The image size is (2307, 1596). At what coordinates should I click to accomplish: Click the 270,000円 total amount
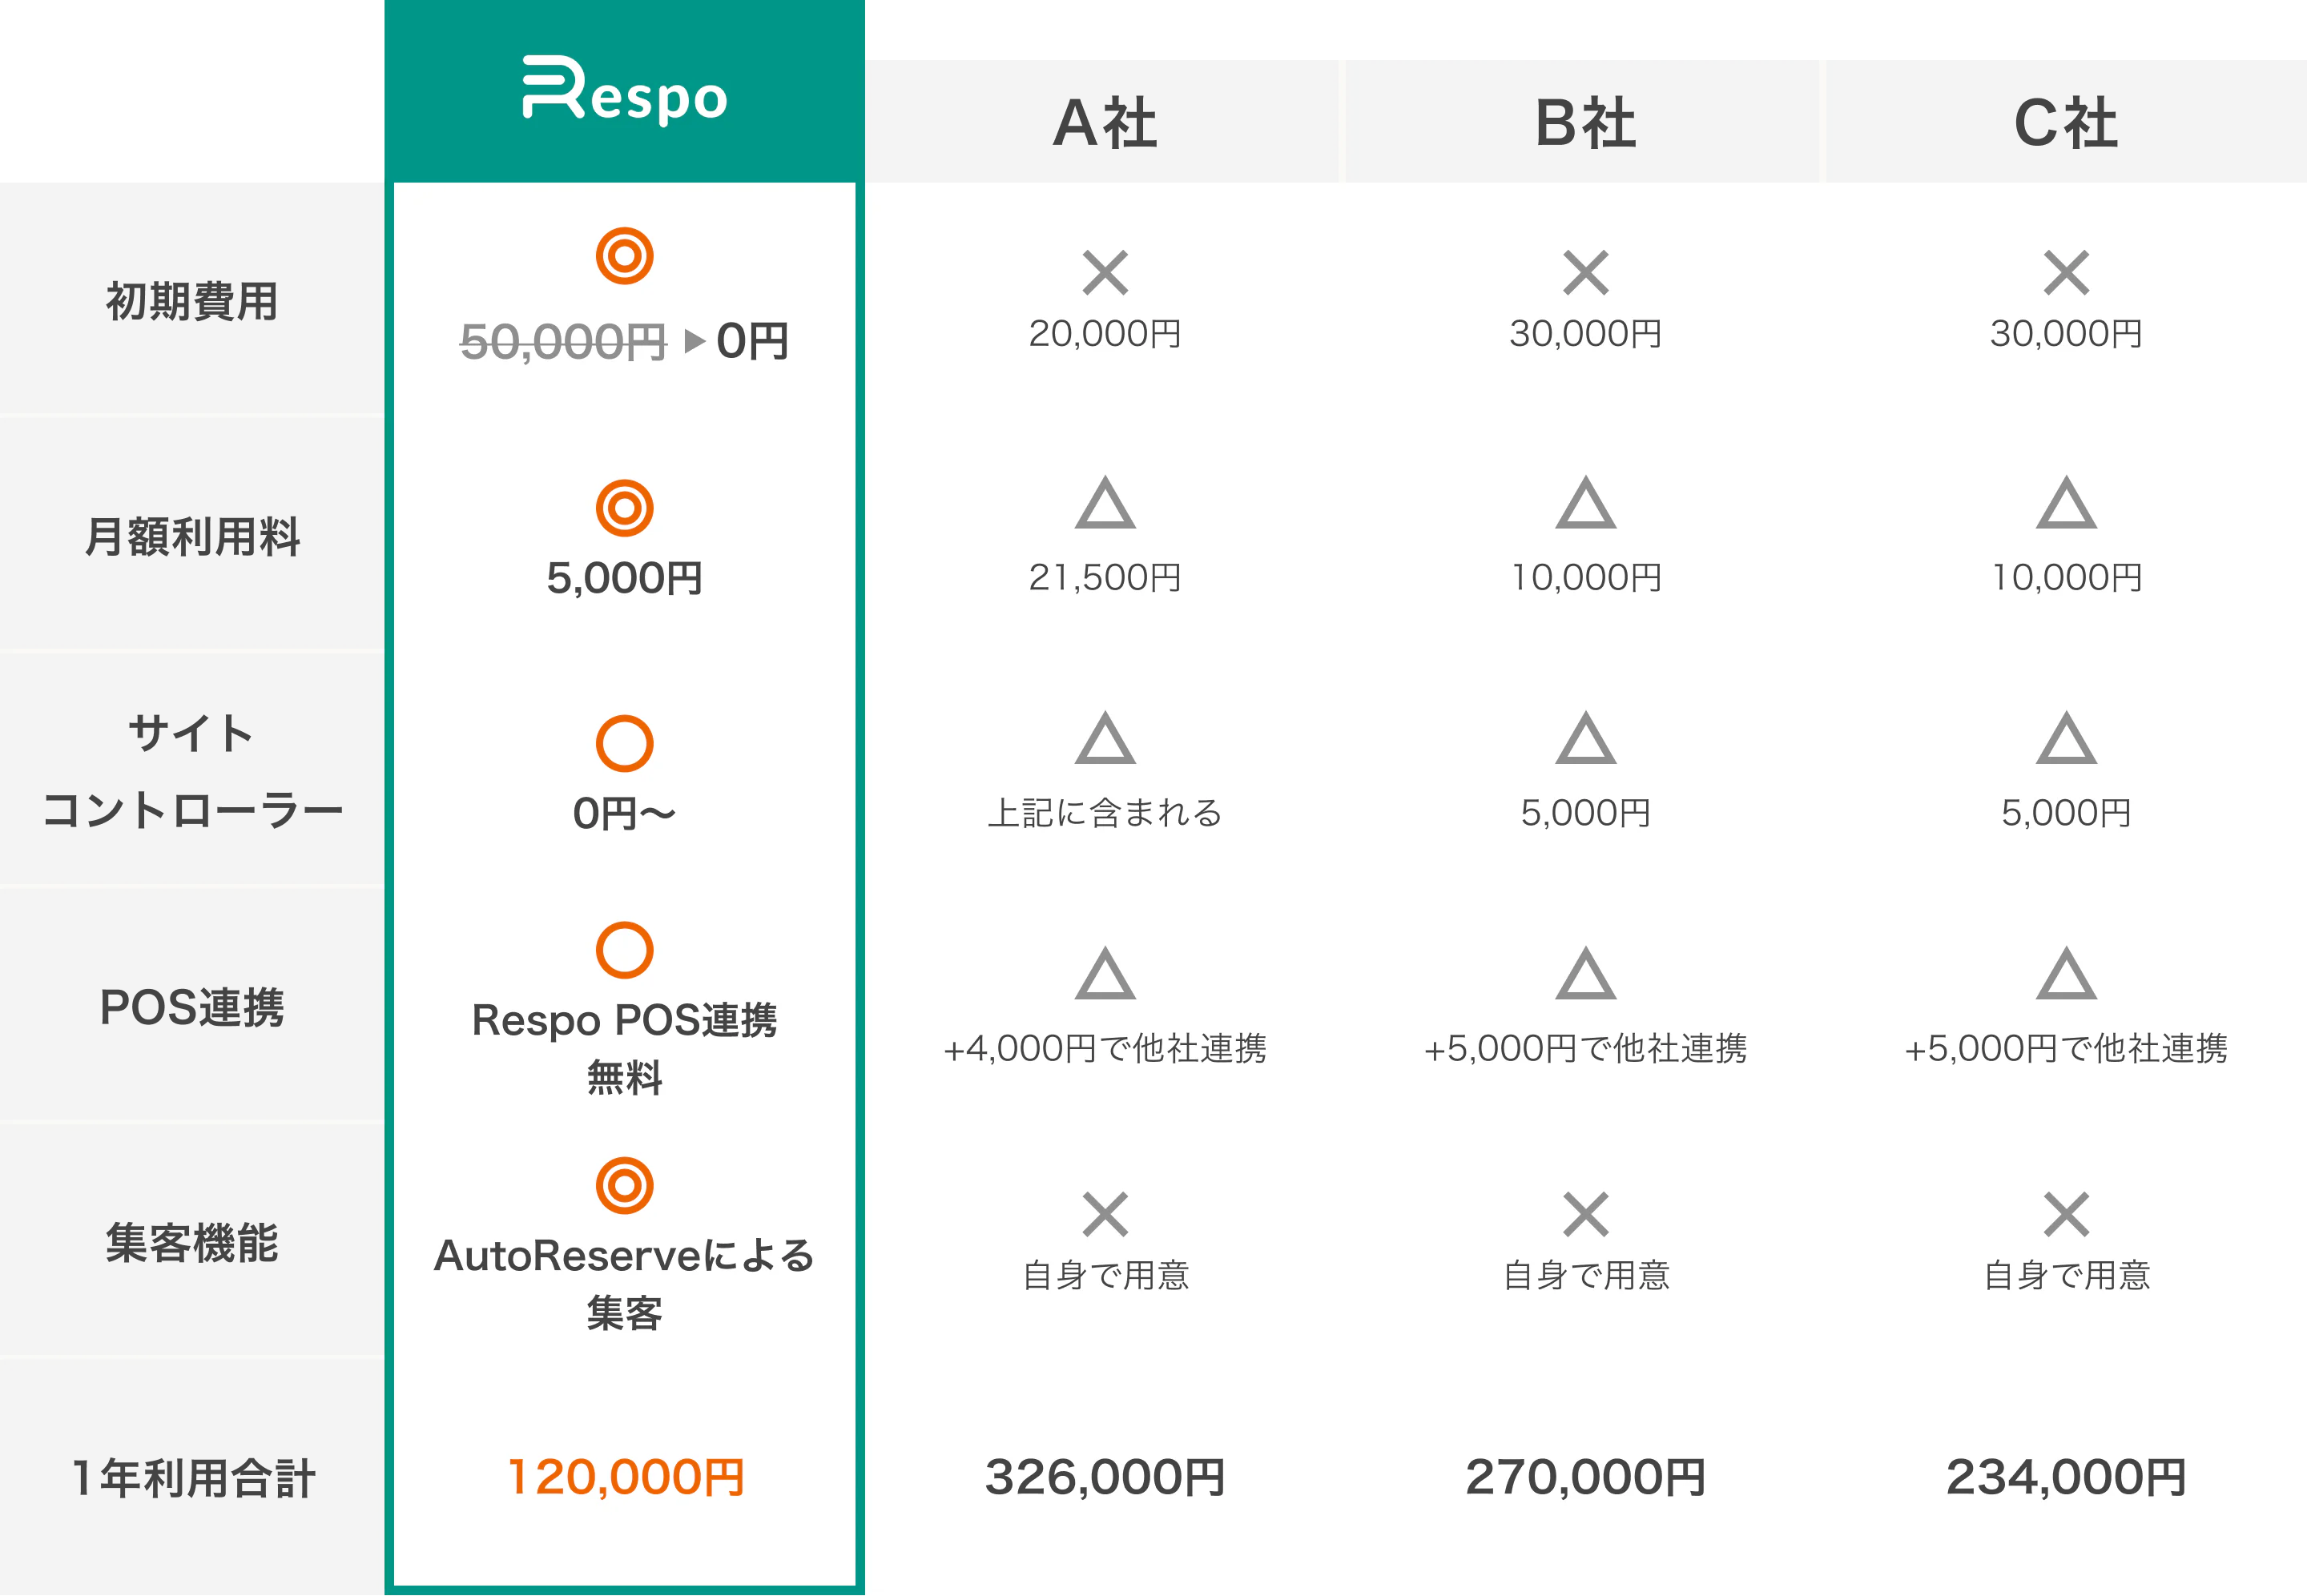point(1585,1477)
